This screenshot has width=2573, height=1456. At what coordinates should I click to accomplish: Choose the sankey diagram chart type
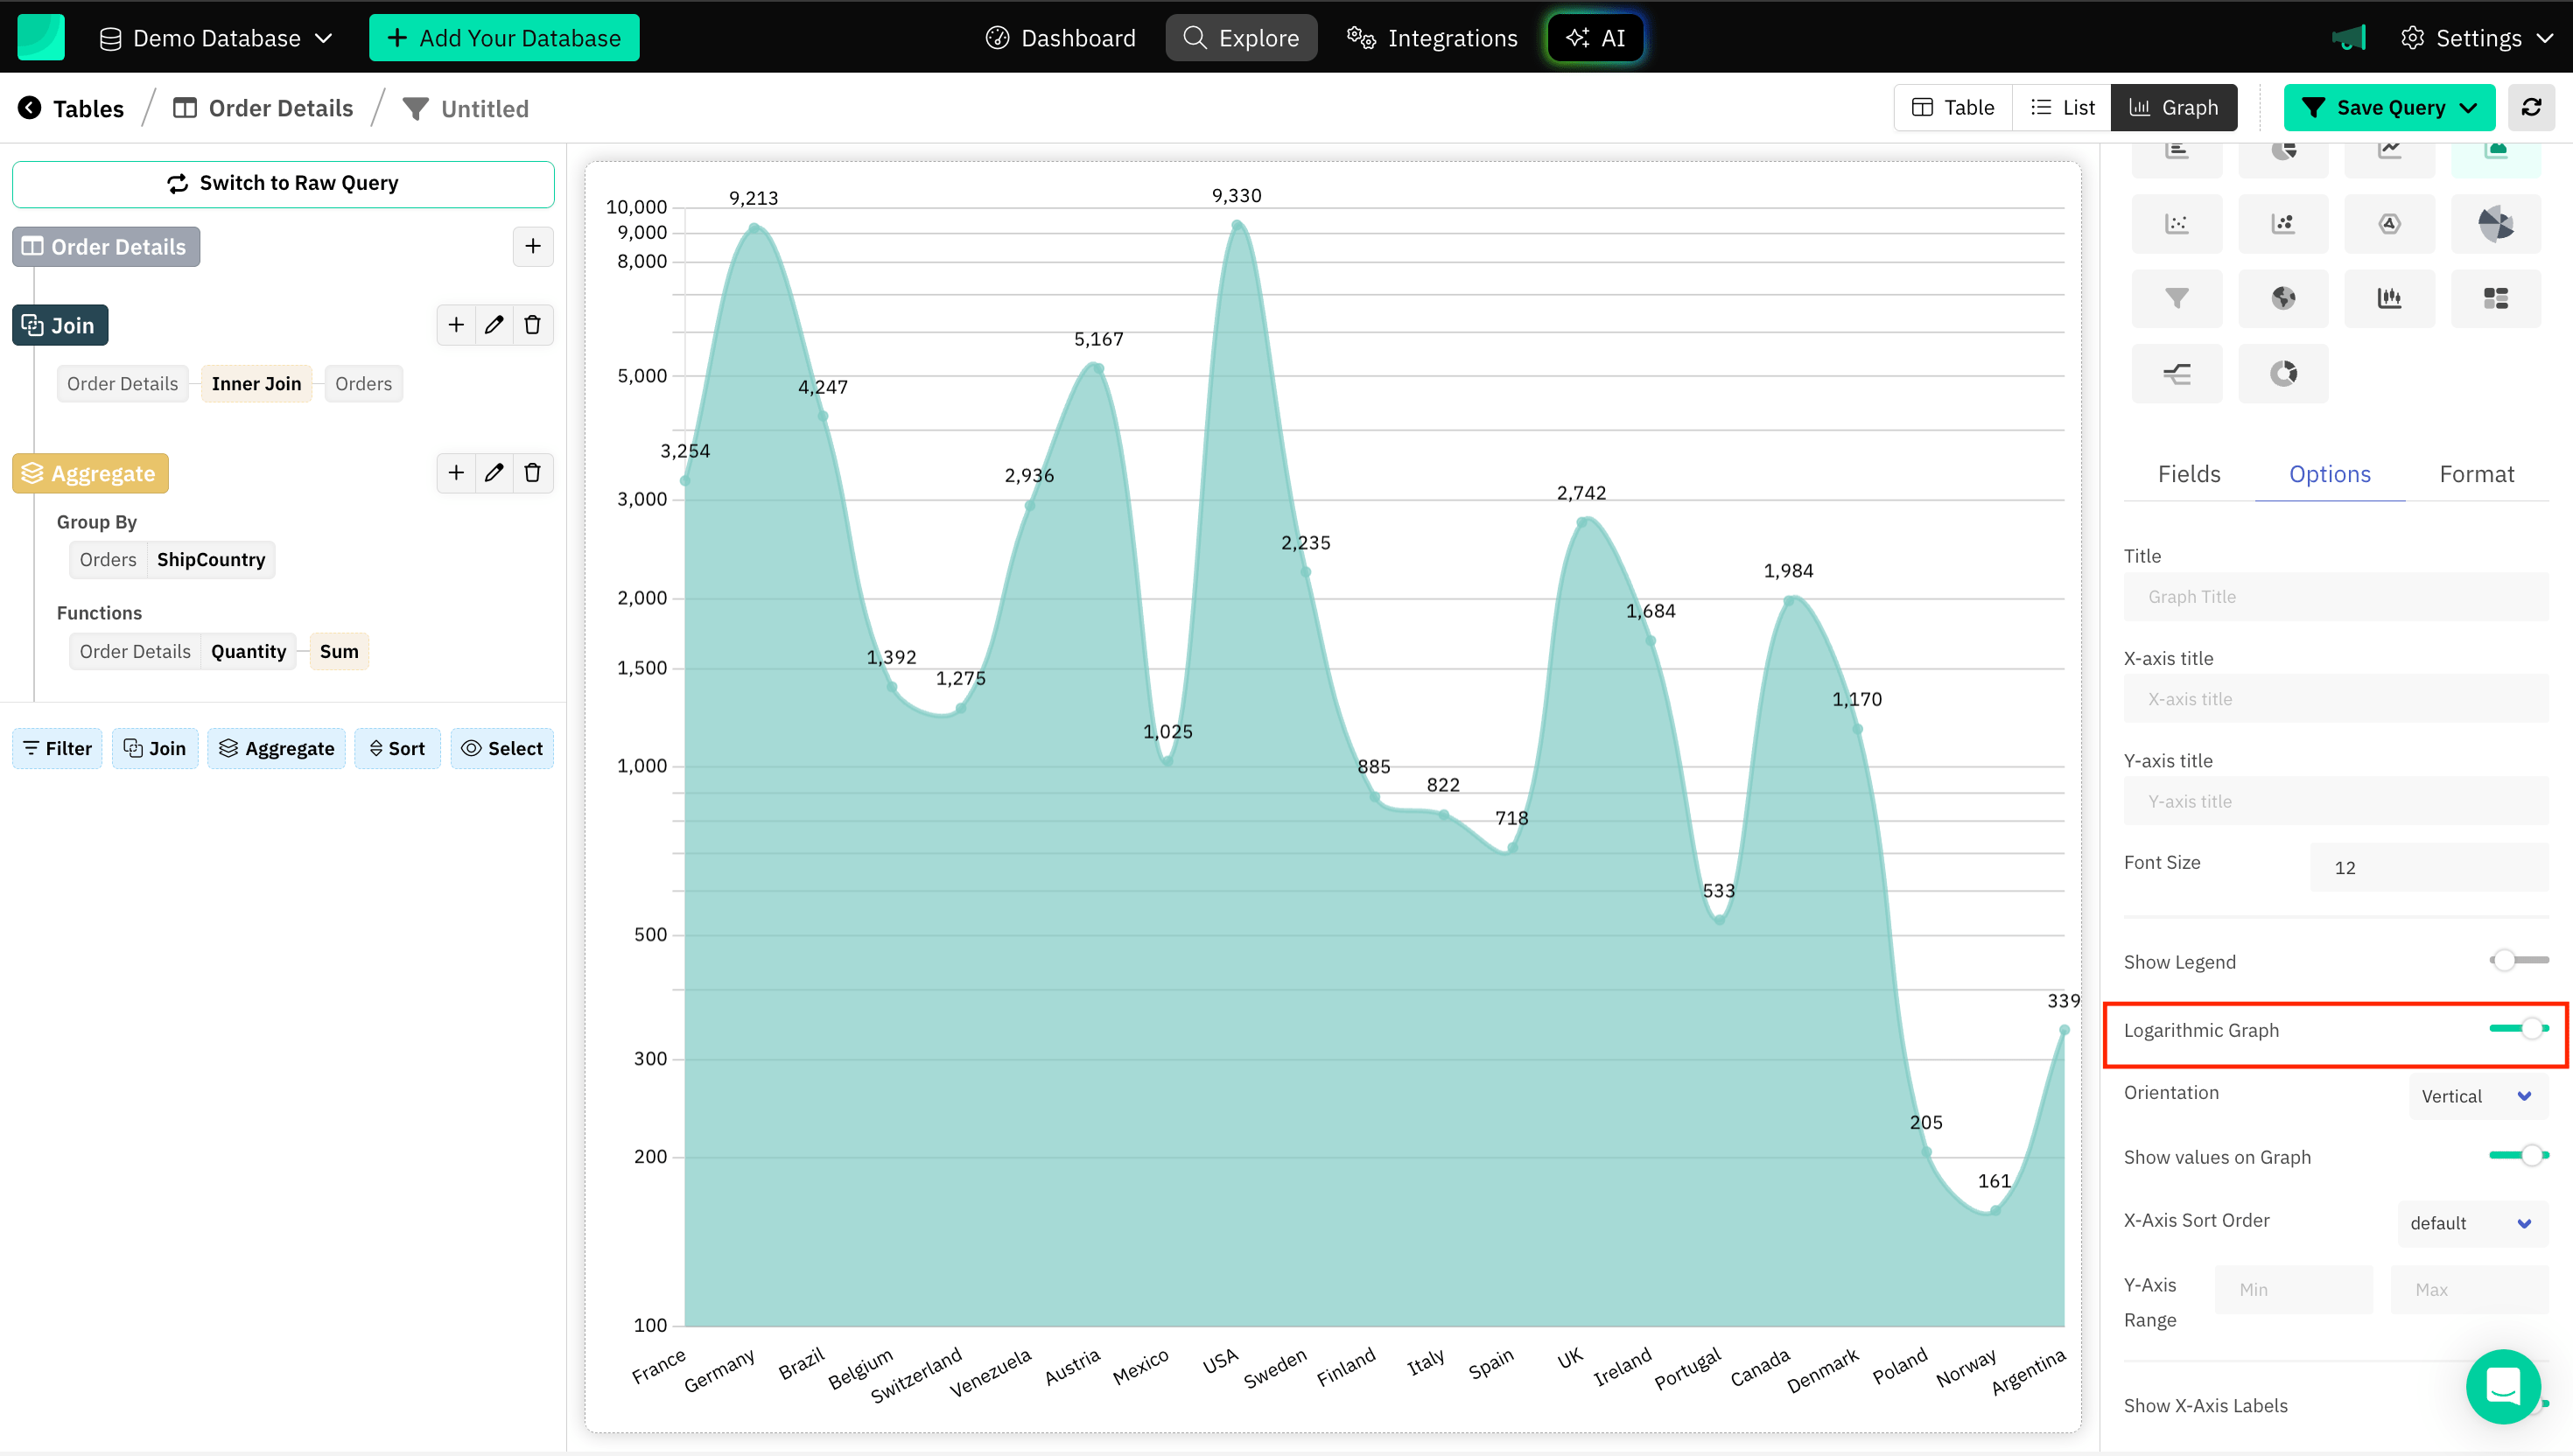(2177, 373)
